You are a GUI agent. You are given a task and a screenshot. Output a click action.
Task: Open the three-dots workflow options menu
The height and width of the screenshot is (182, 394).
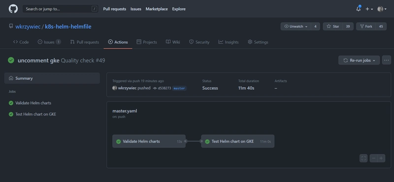click(x=387, y=60)
